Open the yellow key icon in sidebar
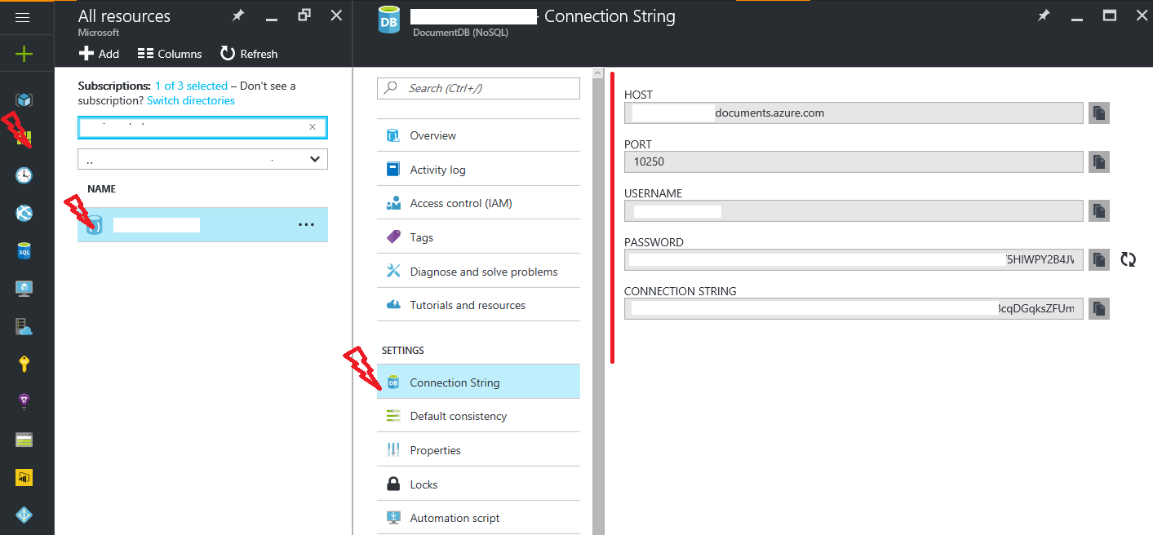Image resolution: width=1153 pixels, height=535 pixels. pyautogui.click(x=24, y=365)
